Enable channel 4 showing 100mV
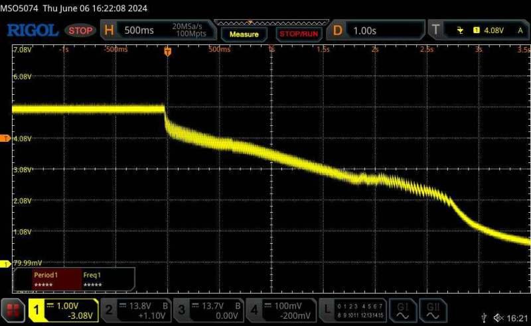This screenshot has height=326, width=531. (281, 309)
